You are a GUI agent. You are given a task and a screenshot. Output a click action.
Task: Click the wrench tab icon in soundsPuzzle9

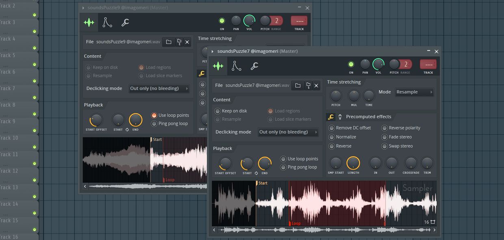(x=125, y=22)
